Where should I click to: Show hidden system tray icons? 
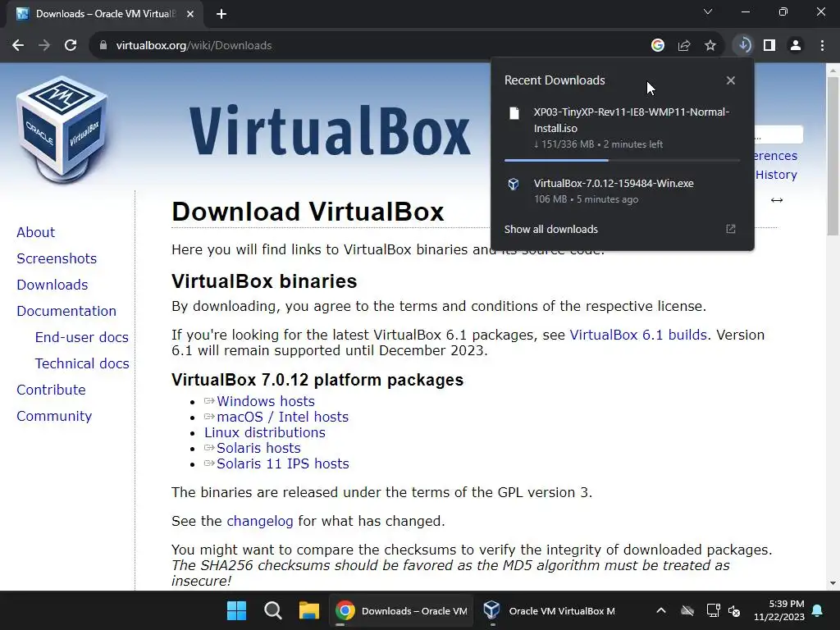click(x=661, y=610)
